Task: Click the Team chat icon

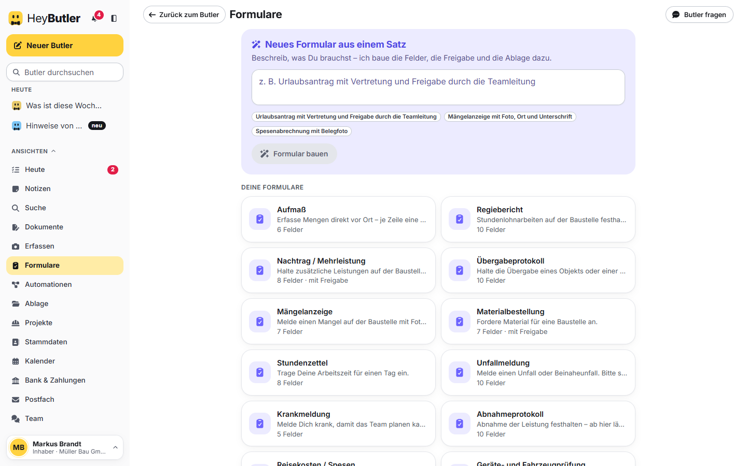Action: 16,419
